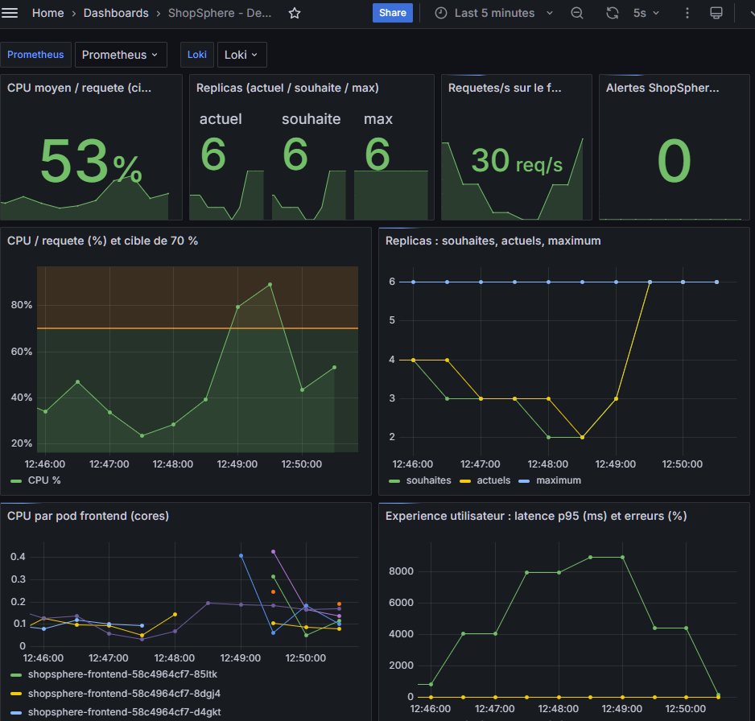Click the yellow swatch next to actuels
The height and width of the screenshot is (721, 755).
(465, 481)
